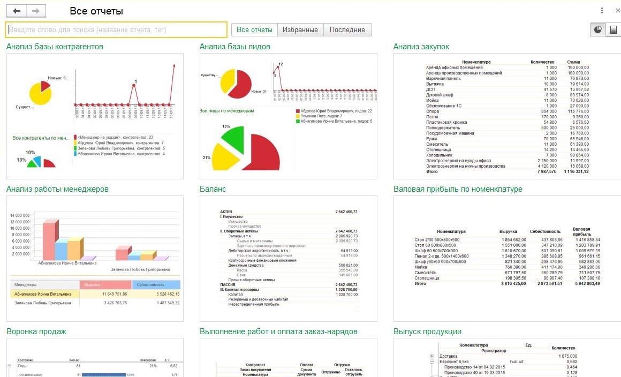
Task: Open the Анализ базы лидов report link
Action: [x=234, y=47]
